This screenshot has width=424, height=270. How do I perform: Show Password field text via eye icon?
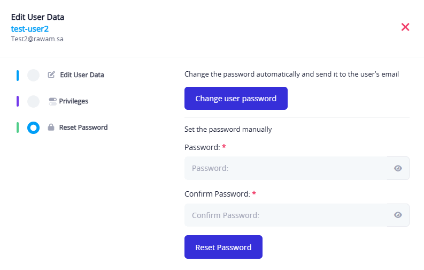398,168
